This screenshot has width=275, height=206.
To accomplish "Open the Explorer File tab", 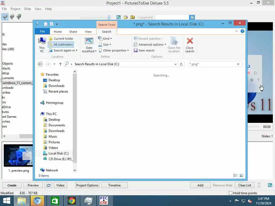I will [42, 31].
